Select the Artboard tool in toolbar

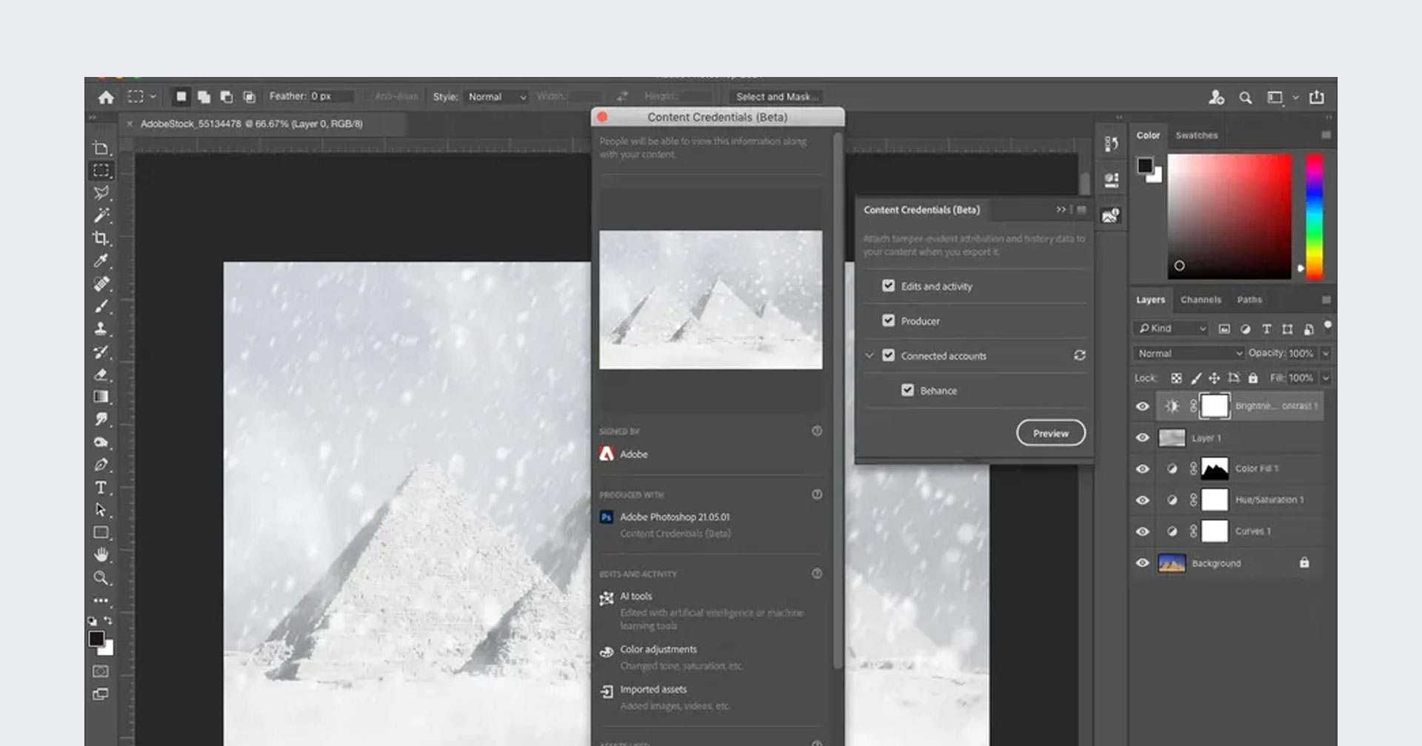pos(101,148)
